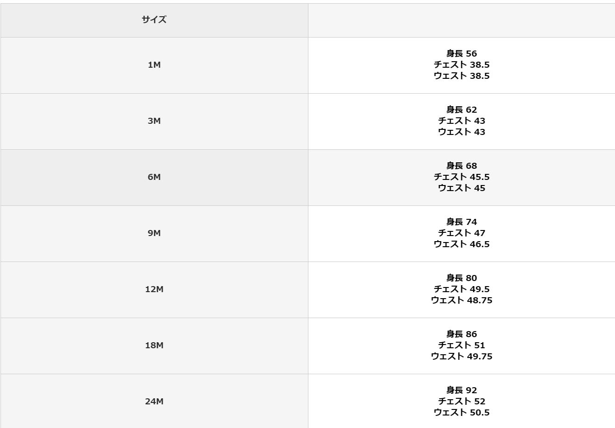
Task: Click the ウェスト 50.5 waist value
Action: (x=461, y=413)
